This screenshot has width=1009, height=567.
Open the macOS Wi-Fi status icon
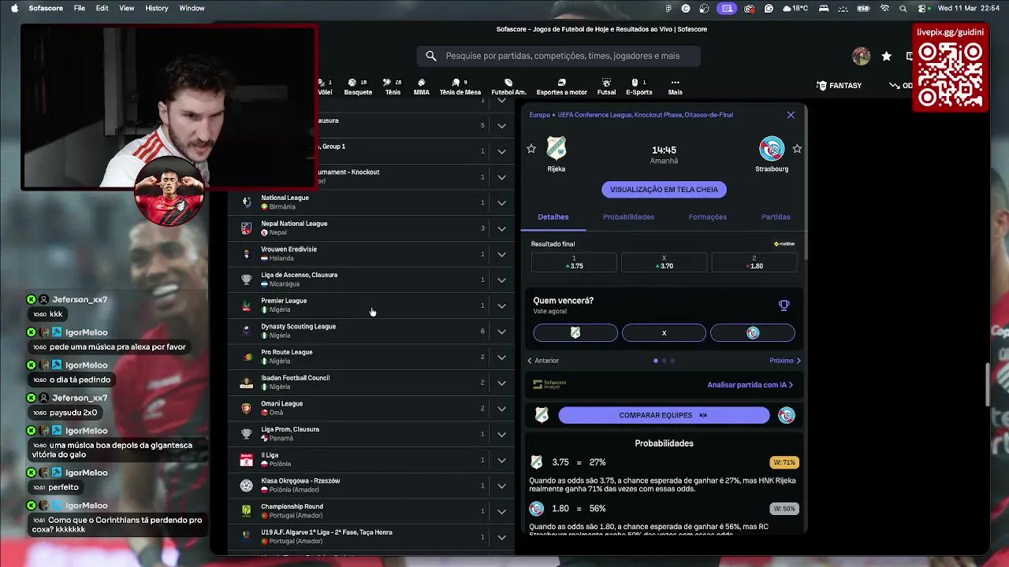[884, 8]
